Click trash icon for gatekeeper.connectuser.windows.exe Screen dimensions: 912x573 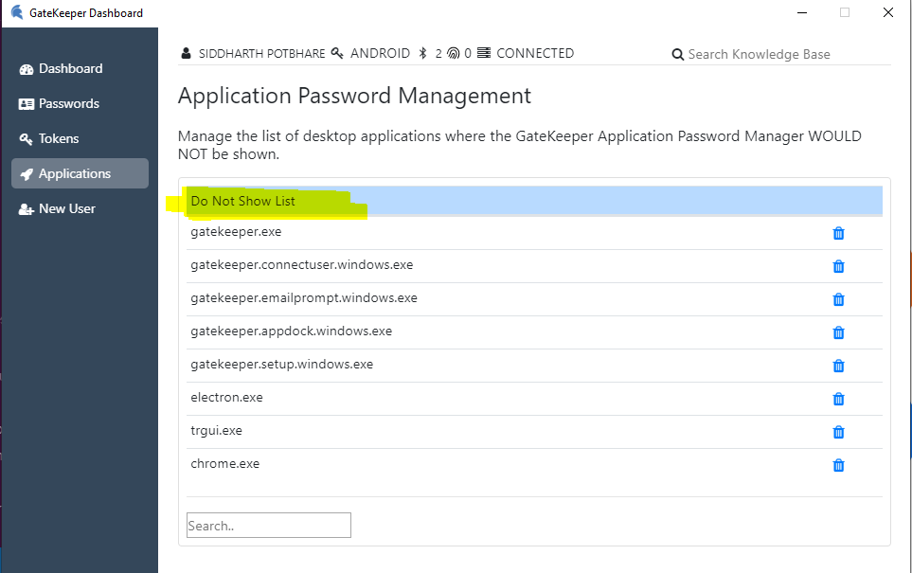coord(838,267)
